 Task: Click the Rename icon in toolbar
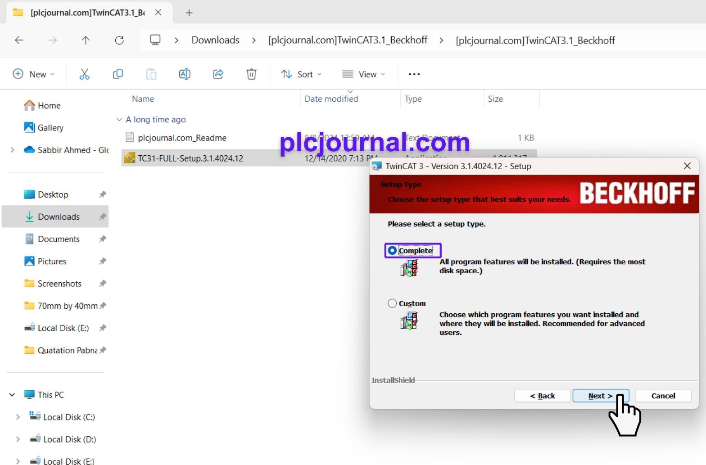pyautogui.click(x=185, y=74)
